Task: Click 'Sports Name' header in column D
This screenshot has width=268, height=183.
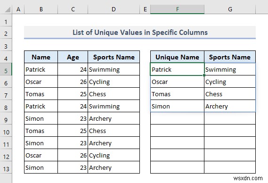Action: [114, 57]
